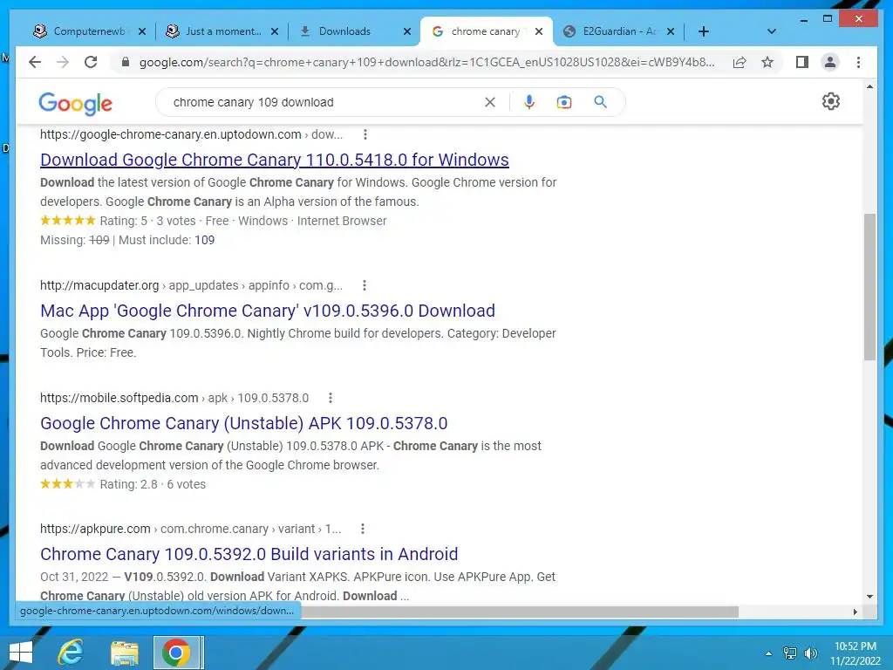The width and height of the screenshot is (893, 670).
Task: Open the Chrome side panel
Action: (x=802, y=62)
